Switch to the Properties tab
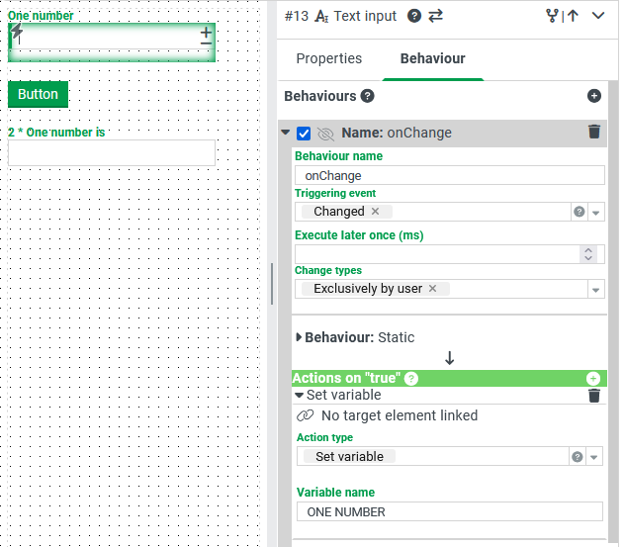The image size is (624, 547). pyautogui.click(x=328, y=58)
